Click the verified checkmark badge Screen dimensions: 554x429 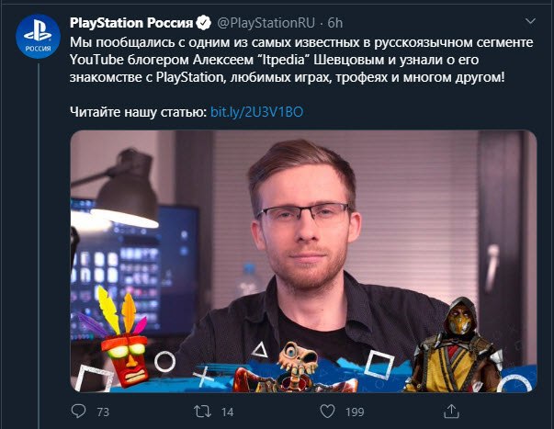[x=204, y=23]
